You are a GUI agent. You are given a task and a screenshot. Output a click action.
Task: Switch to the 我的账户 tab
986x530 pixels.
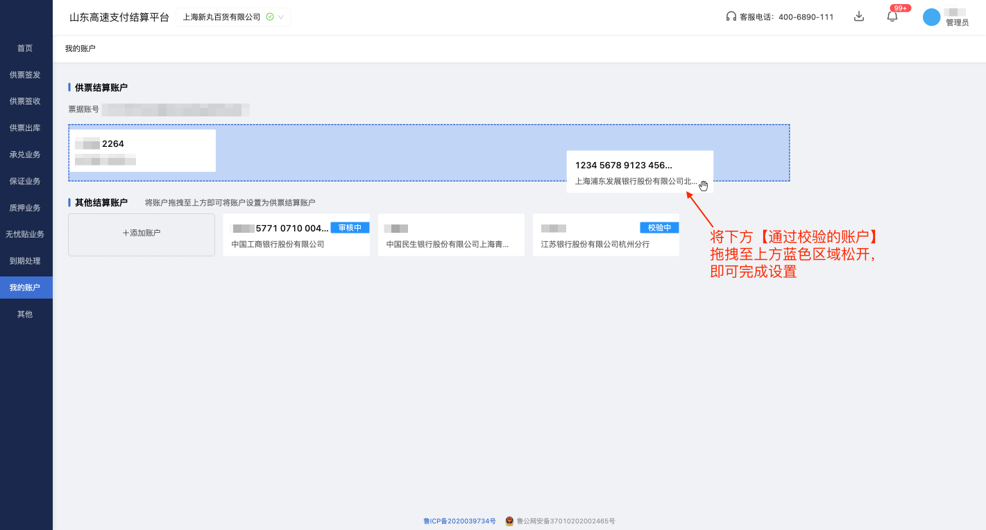click(26, 287)
